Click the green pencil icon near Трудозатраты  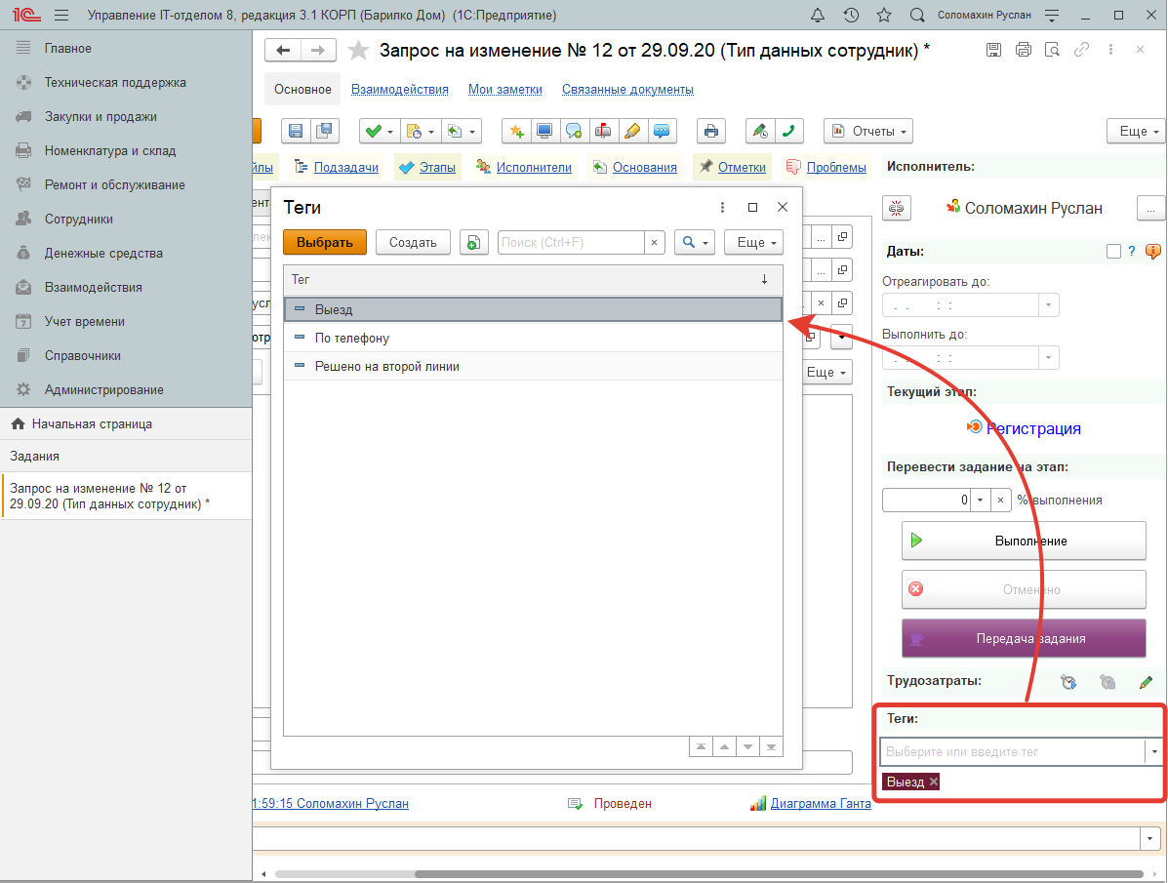tap(1146, 682)
